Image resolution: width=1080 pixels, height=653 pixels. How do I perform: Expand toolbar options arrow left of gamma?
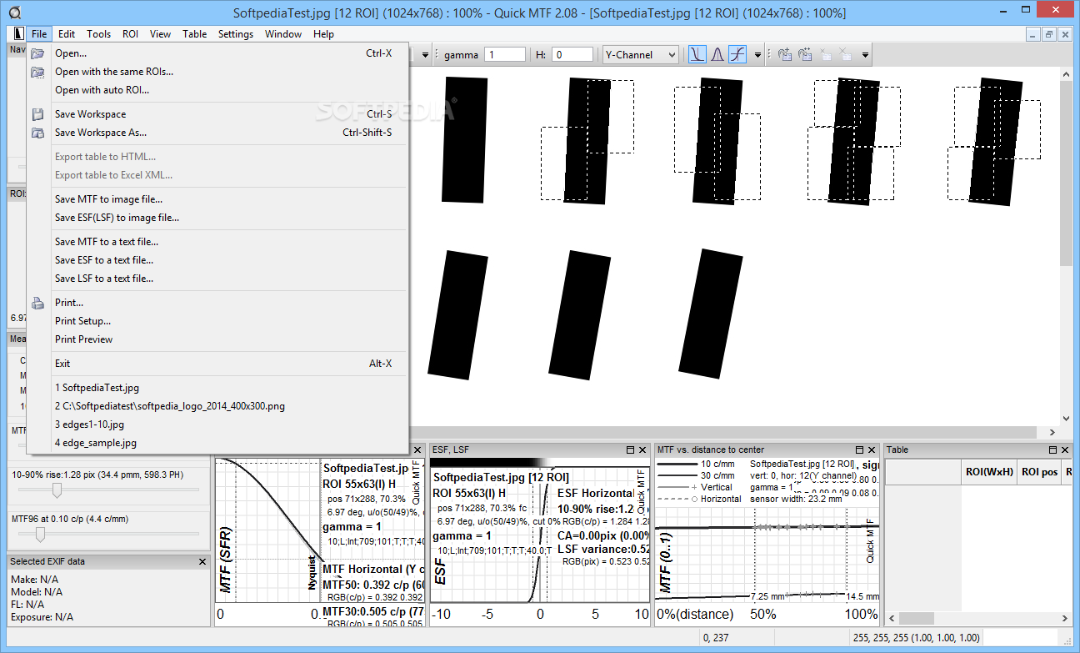(x=425, y=55)
